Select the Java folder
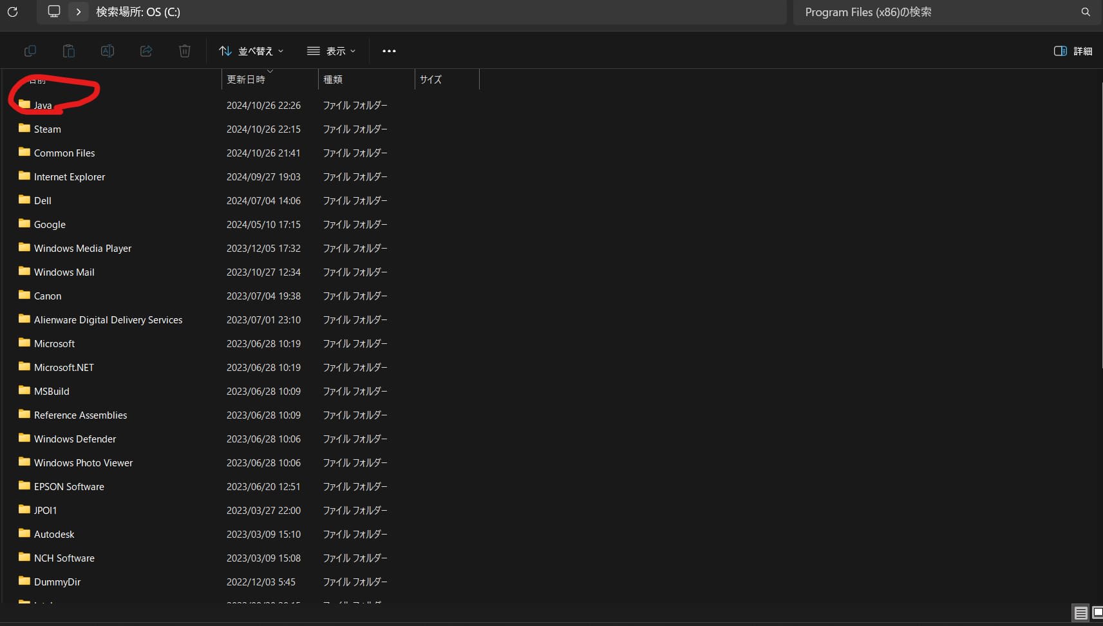 coord(42,105)
